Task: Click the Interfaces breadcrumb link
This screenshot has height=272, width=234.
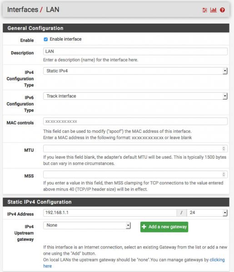Action: (23, 10)
